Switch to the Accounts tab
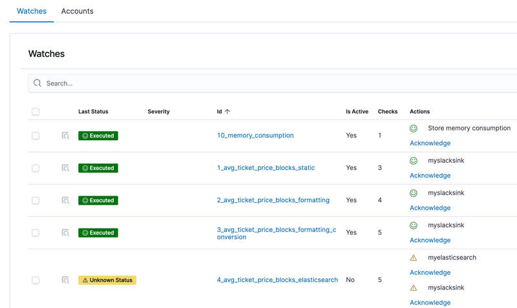This screenshot has width=517, height=308. point(77,11)
